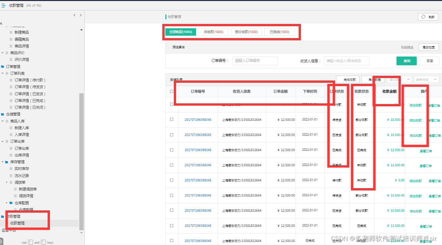Collapse the 商品入库 tree node

(x=3, y=121)
